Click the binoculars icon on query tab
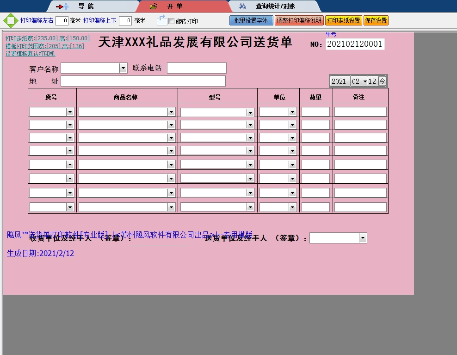Viewport: 457px width, 355px height. pyautogui.click(x=242, y=6)
